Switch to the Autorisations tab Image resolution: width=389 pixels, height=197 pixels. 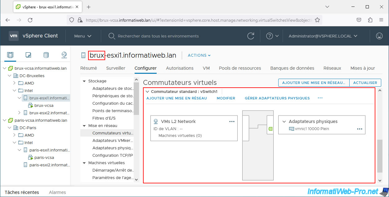180,68
